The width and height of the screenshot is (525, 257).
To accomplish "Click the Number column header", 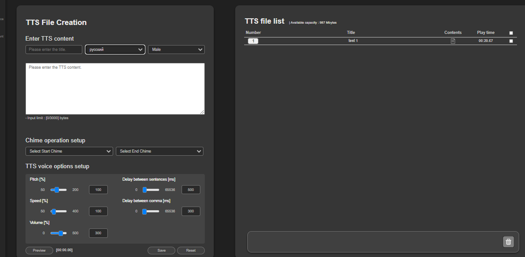I will pyautogui.click(x=253, y=33).
